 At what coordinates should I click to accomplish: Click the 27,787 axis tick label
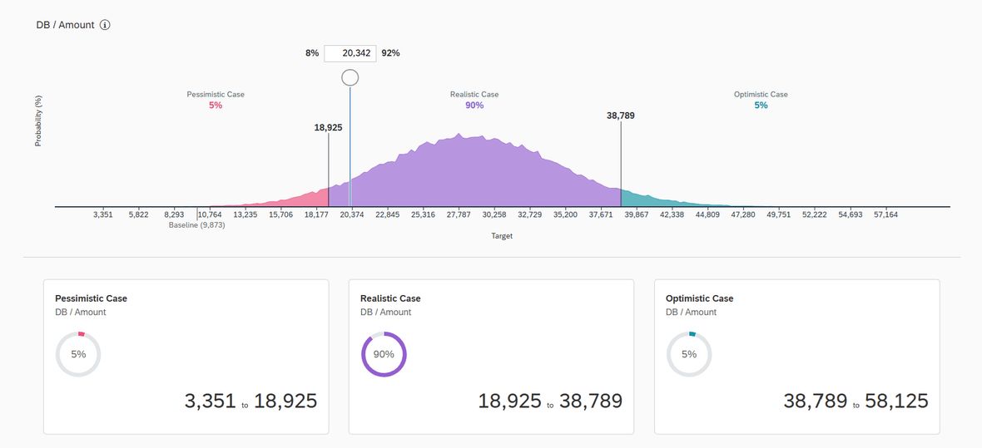[x=459, y=214]
